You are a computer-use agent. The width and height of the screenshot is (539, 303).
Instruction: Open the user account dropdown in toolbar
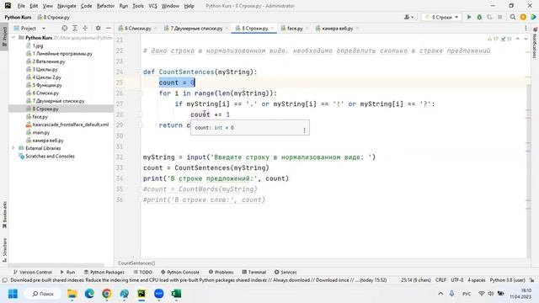click(x=409, y=17)
